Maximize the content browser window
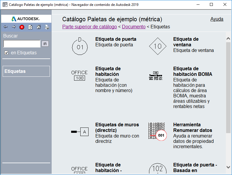 click(x=211, y=5)
